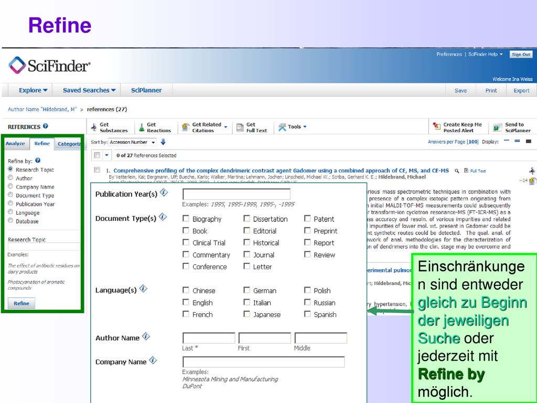Click substances icon at right of reference 1

point(532,171)
